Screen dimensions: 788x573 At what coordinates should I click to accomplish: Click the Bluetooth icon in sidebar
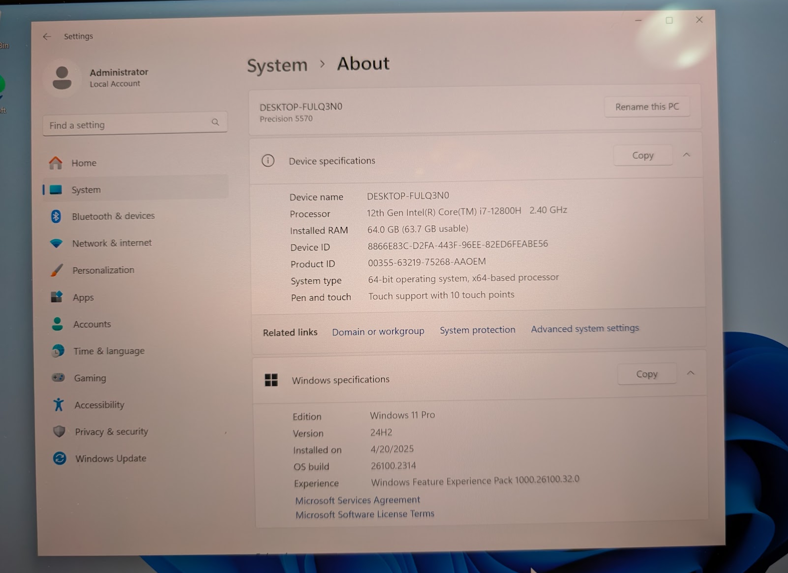pos(56,216)
